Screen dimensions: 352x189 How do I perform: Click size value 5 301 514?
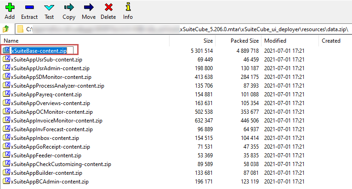pos(202,51)
